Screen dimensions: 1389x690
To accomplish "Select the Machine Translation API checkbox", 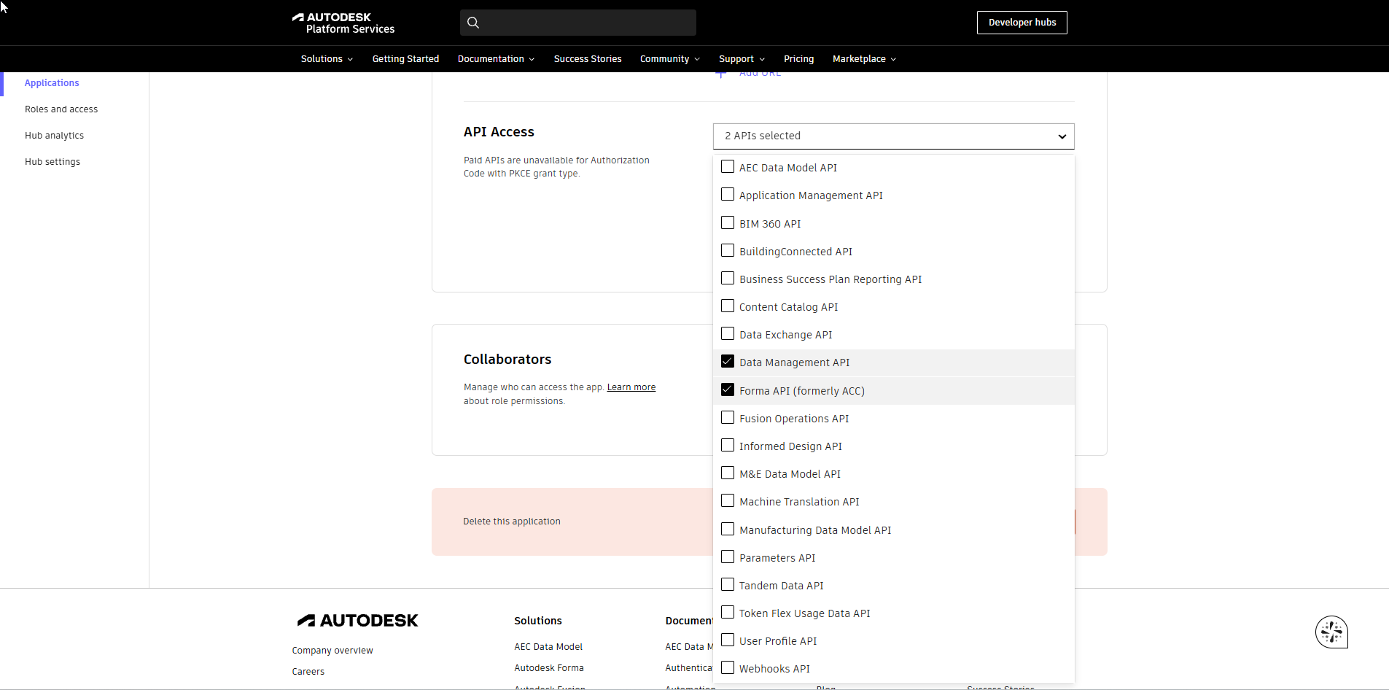I will [728, 501].
